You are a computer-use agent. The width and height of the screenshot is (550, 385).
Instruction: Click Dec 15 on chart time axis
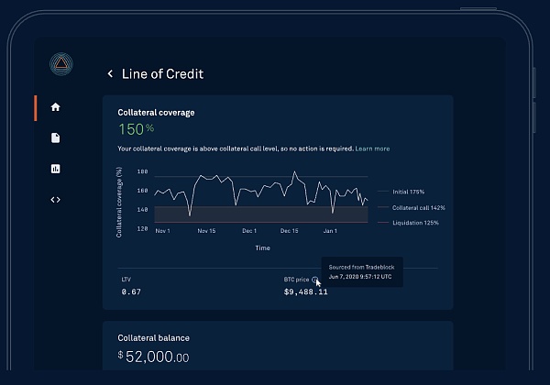click(290, 231)
